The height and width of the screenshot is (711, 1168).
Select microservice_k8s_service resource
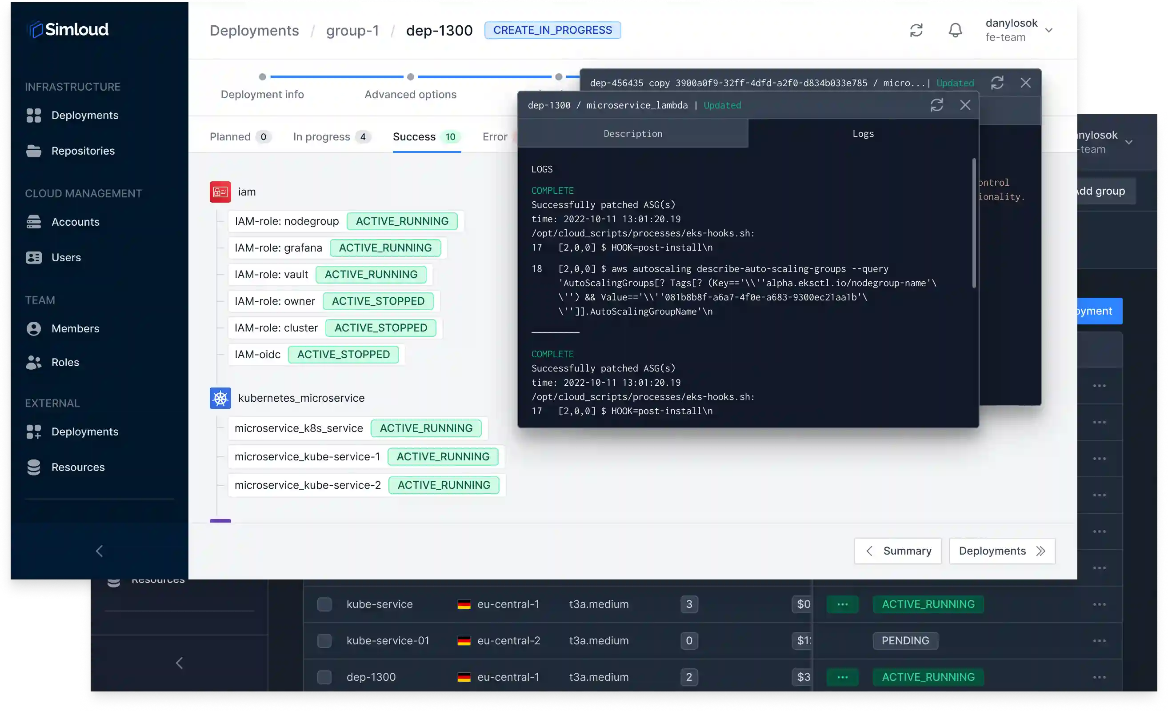[x=358, y=427]
